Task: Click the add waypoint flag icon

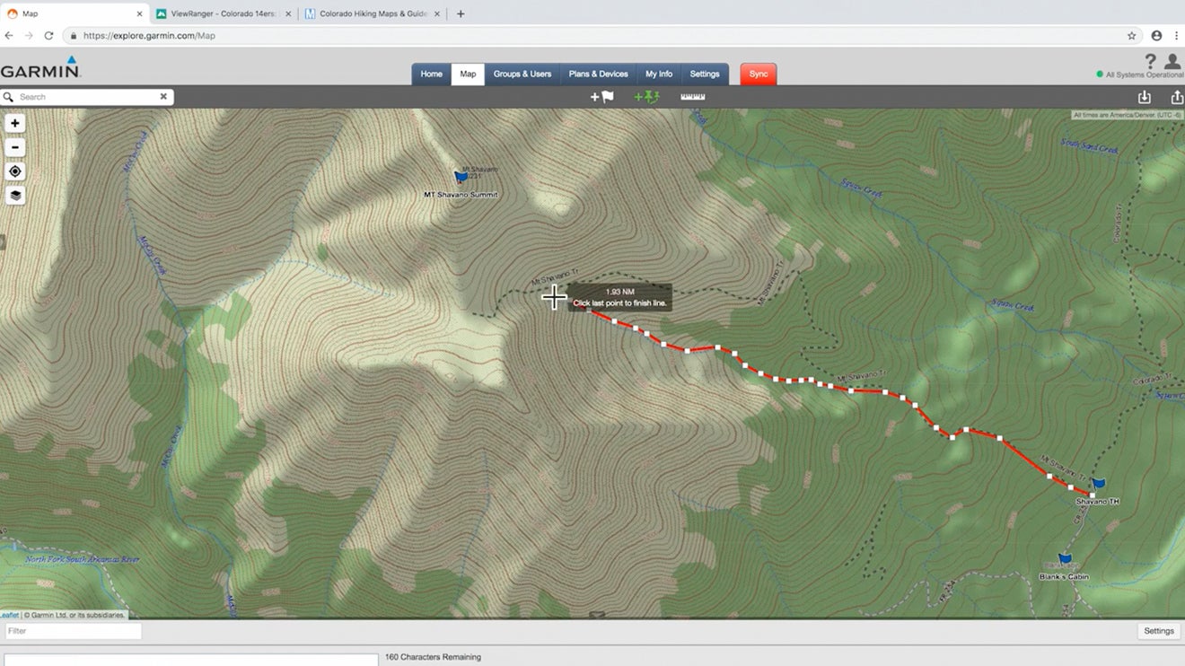Action: [601, 97]
